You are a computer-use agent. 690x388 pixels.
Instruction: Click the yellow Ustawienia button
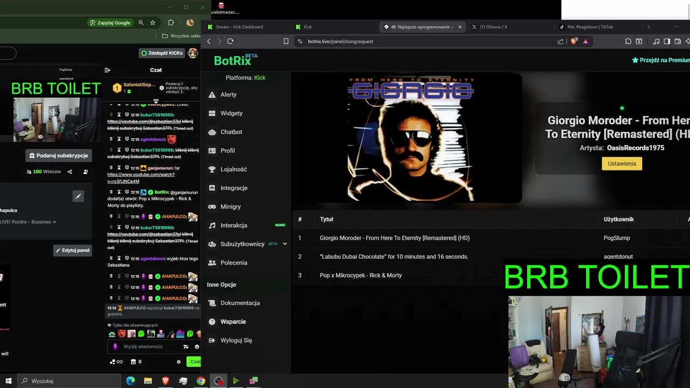click(x=622, y=163)
